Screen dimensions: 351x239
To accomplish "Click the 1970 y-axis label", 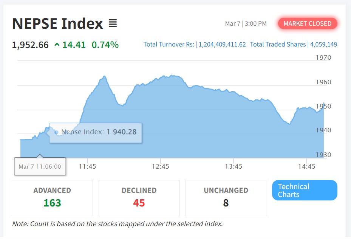I will coord(323,57).
